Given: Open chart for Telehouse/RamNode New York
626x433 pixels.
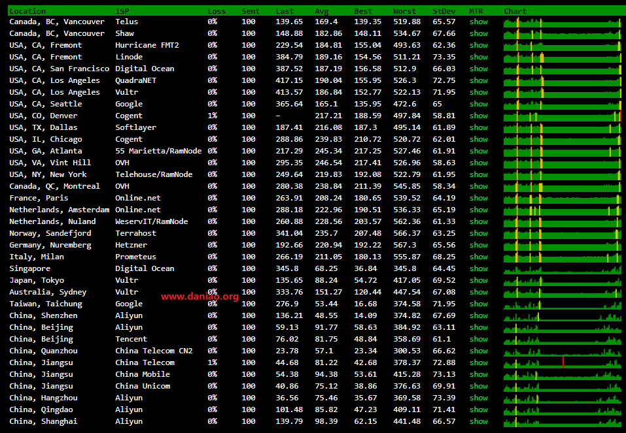Looking at the screenshot, I should 563,174.
